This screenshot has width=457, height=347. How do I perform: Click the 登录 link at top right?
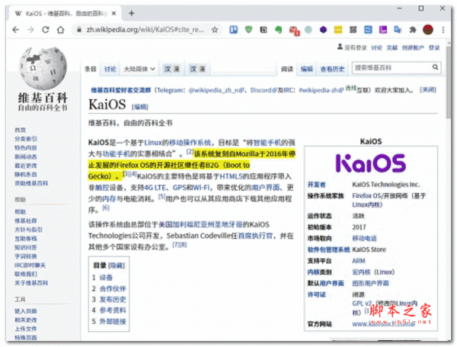coord(434,47)
